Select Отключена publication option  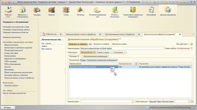pos(120,53)
